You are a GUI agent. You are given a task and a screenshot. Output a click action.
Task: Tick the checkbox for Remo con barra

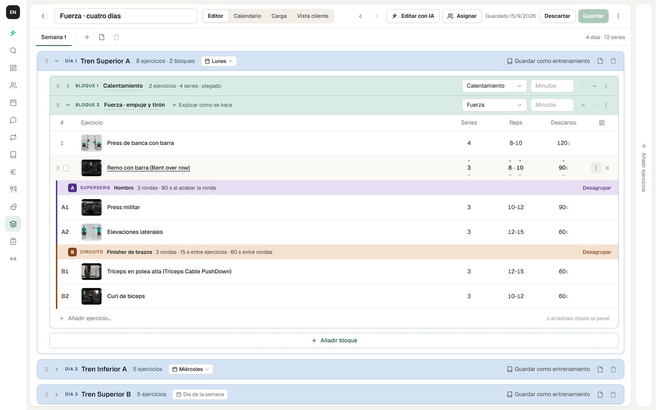click(x=66, y=168)
